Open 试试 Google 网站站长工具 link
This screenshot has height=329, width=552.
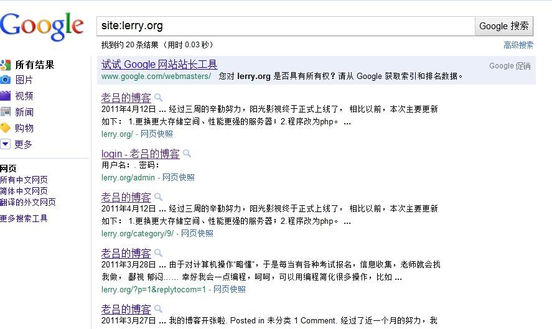[x=159, y=65]
